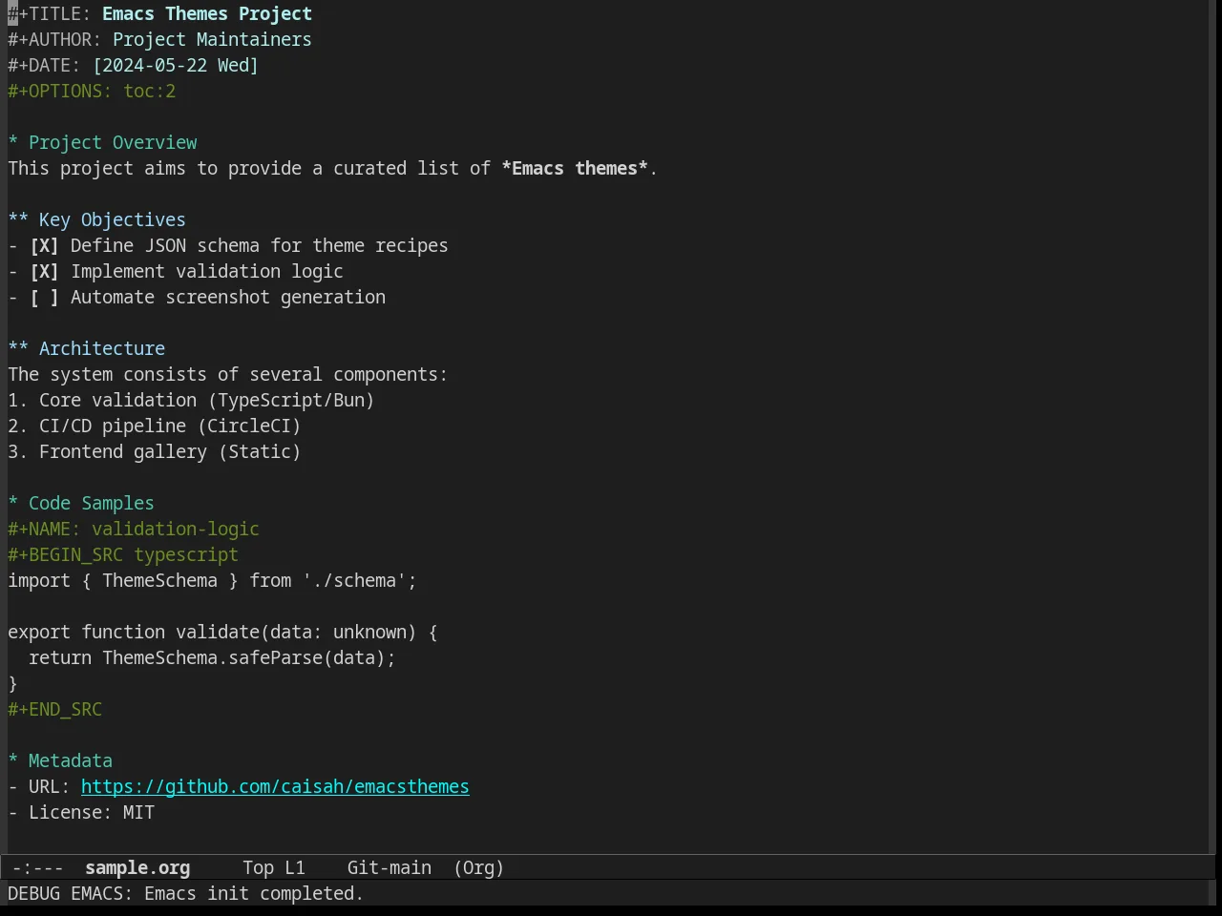The height and width of the screenshot is (916, 1222).
Task: Click the #+AUTHOR keyword
Action: (x=54, y=39)
